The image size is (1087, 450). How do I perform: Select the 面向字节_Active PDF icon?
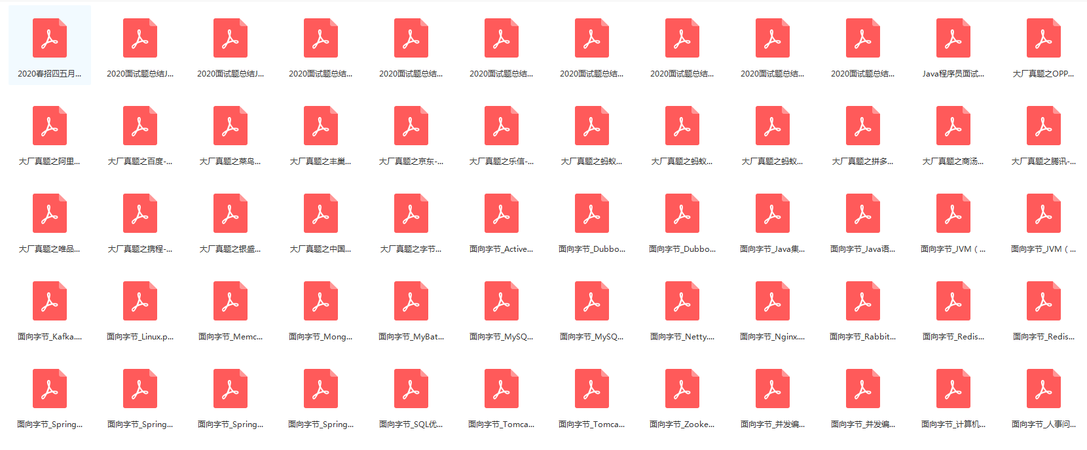tap(502, 213)
